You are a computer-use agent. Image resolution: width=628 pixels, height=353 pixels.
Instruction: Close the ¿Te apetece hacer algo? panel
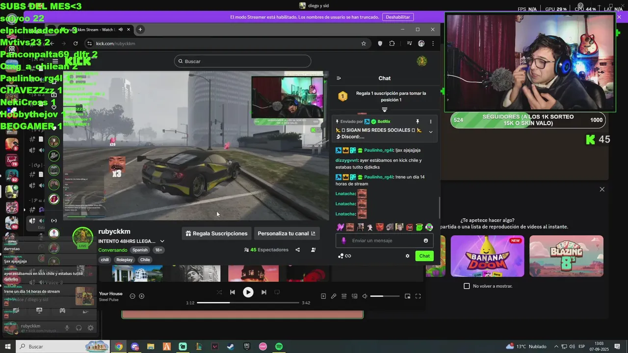[x=602, y=189]
